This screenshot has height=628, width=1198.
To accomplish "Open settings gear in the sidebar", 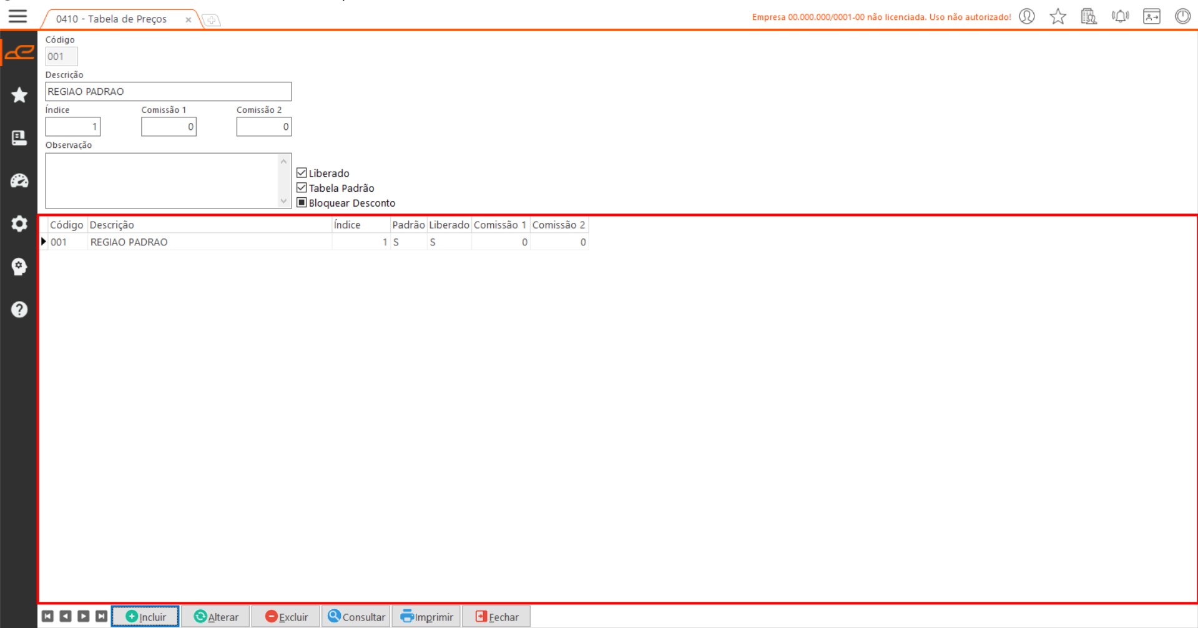I will click(x=19, y=223).
